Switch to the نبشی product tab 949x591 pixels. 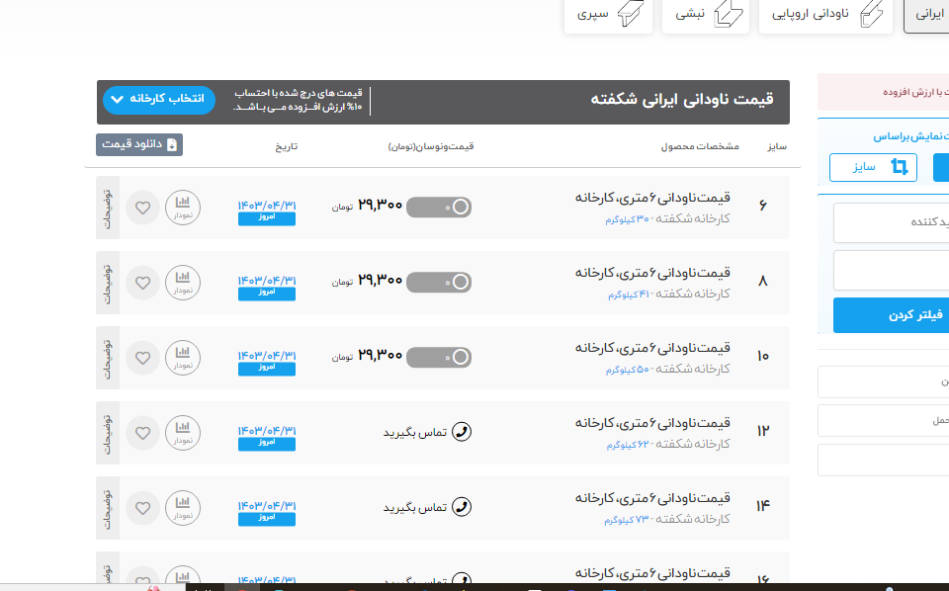click(707, 15)
